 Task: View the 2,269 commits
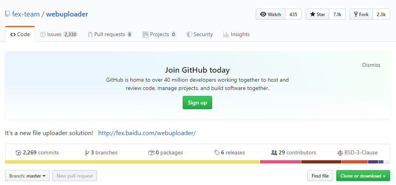pos(37,153)
